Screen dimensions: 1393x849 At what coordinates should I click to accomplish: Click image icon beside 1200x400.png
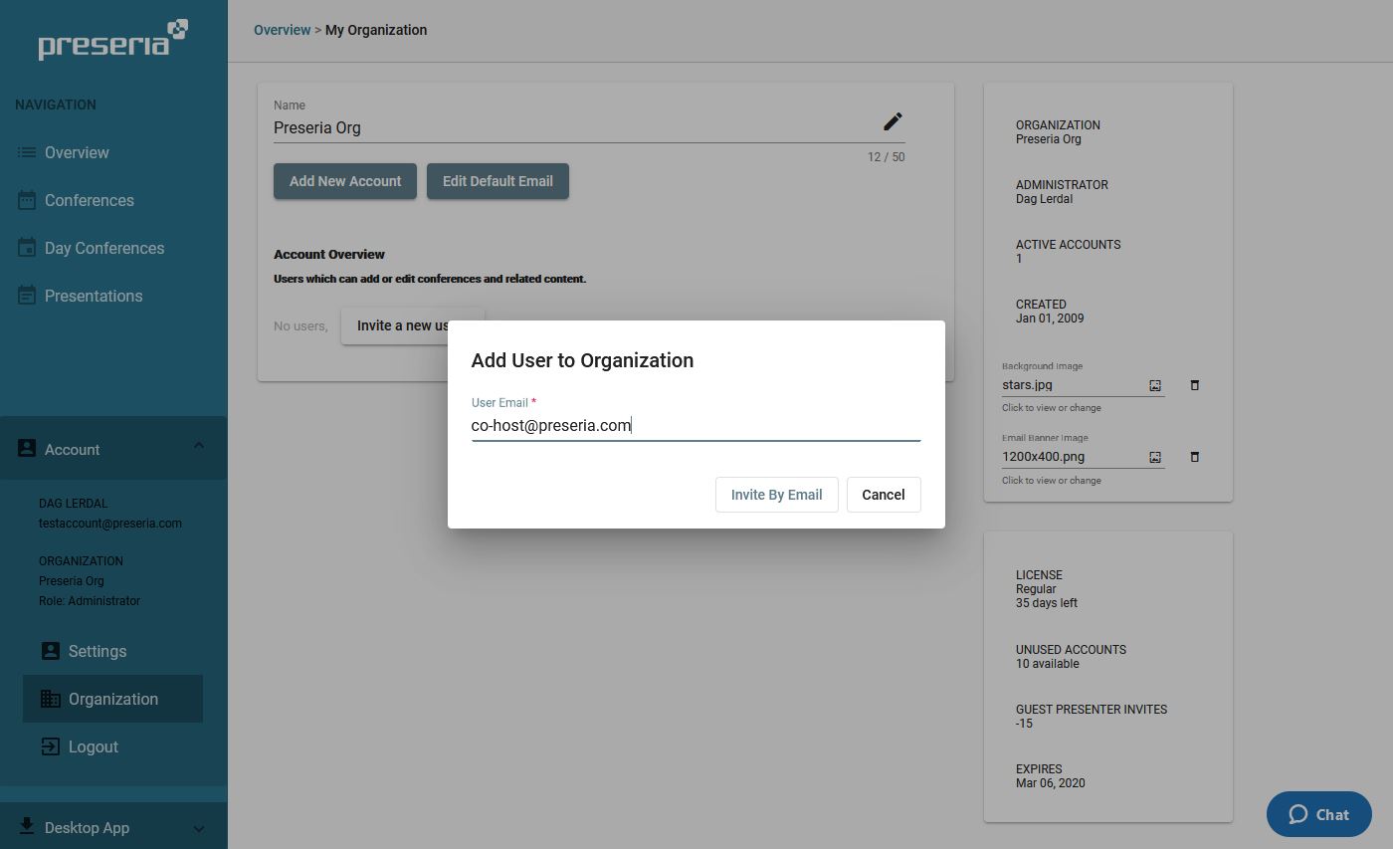point(1155,457)
